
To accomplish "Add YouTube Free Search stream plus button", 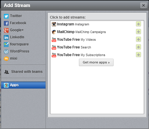I will point(138,47).
